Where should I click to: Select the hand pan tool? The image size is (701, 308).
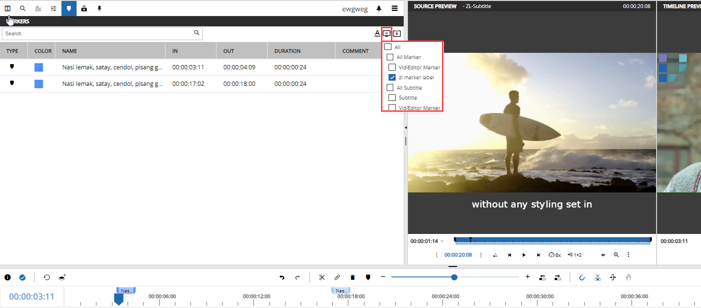[x=628, y=277]
